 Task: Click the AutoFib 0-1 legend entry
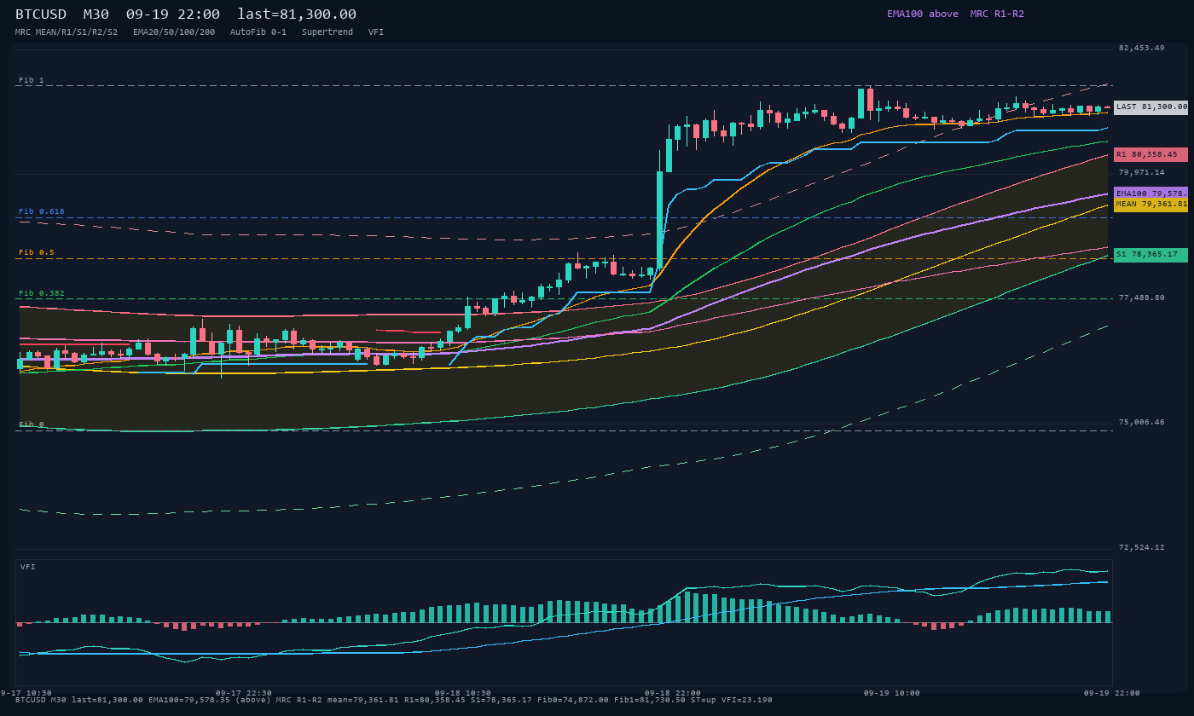pos(258,32)
